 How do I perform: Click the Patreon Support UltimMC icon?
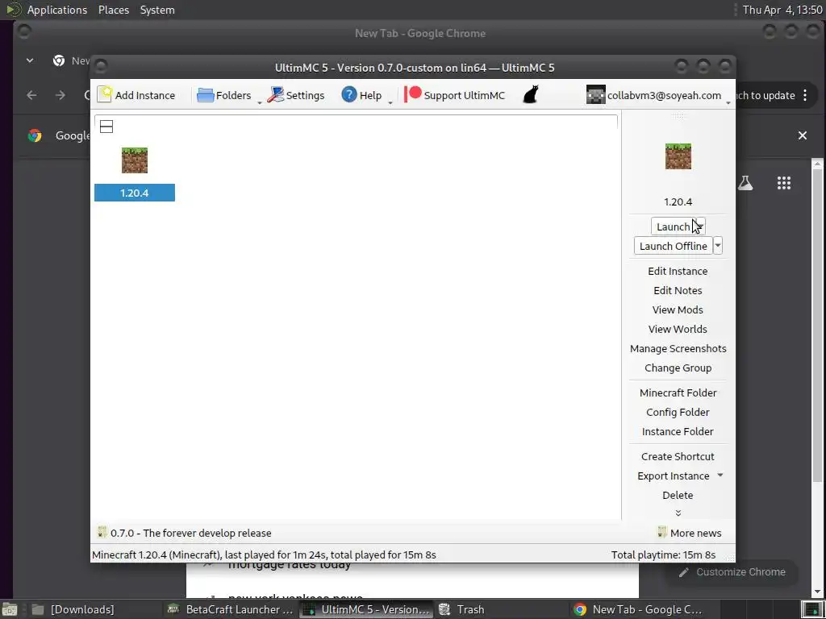(412, 94)
